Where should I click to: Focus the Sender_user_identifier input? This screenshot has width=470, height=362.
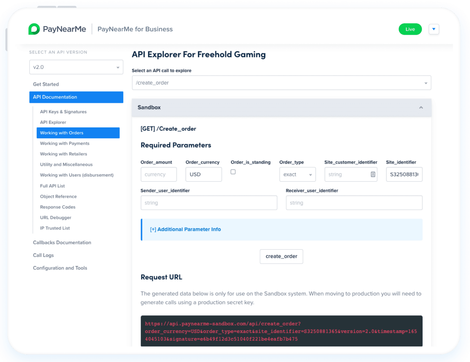pyautogui.click(x=209, y=203)
